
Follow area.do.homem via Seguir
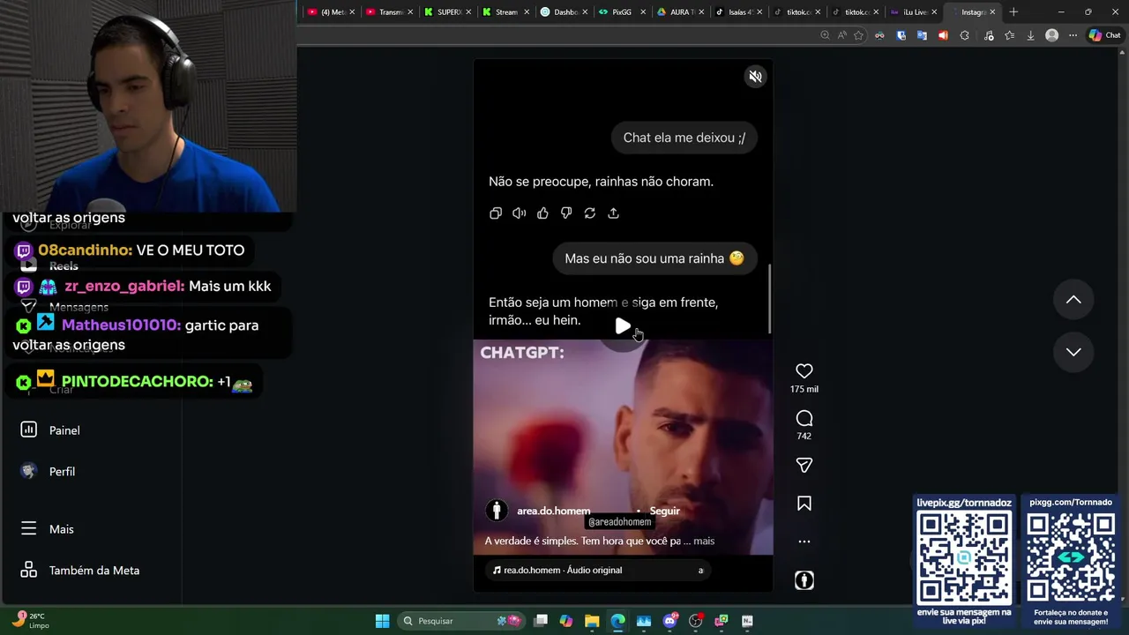click(665, 511)
